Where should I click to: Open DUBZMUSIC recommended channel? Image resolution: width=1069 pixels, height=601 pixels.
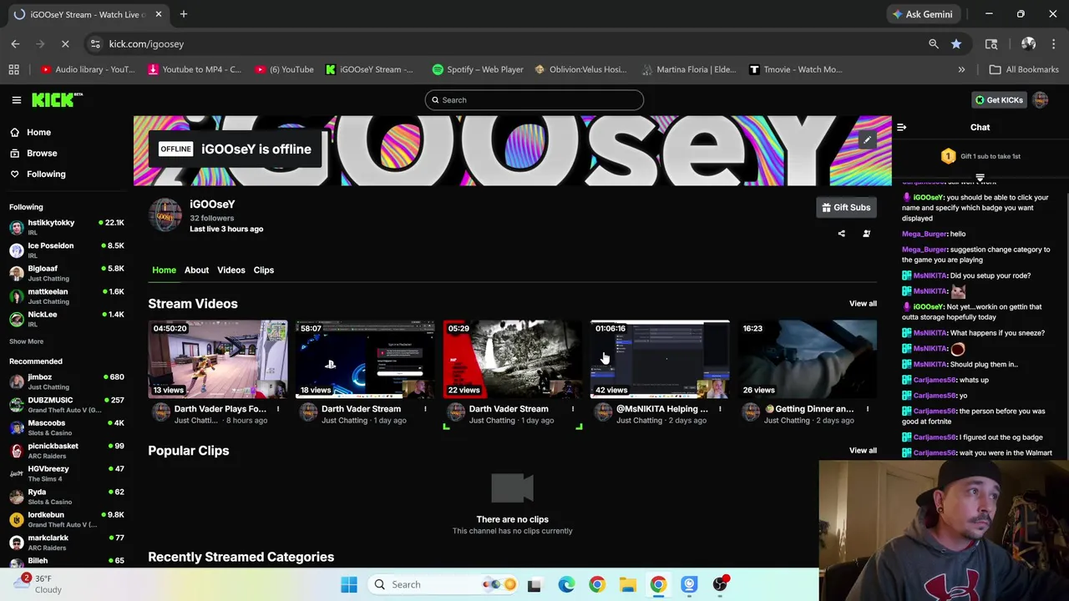pyautogui.click(x=67, y=405)
